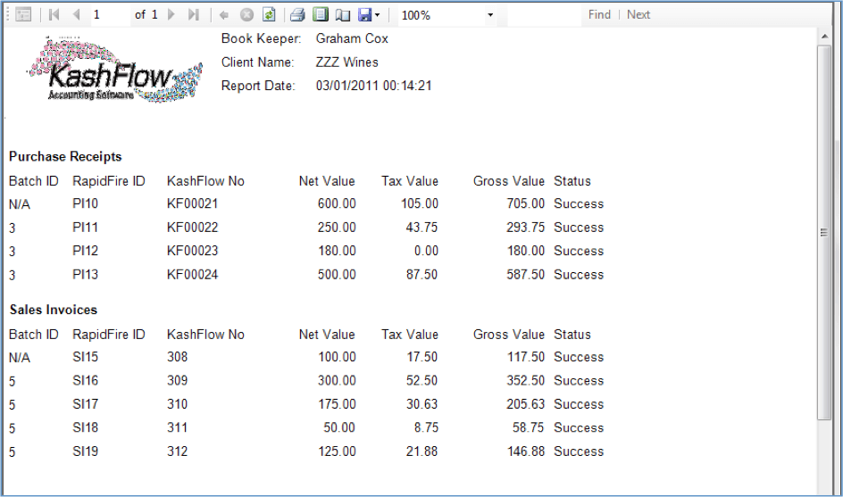Click the back to parent report arrow

click(224, 15)
